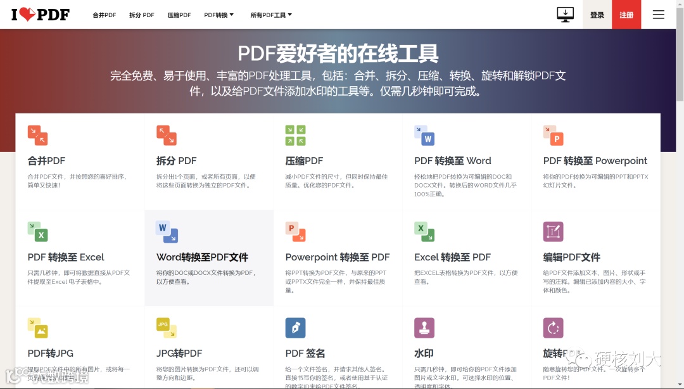Select 合并PDF in the top navigation
Viewport: 684px width, 389px height.
click(x=104, y=15)
